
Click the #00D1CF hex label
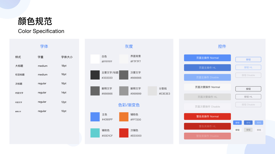click(x=107, y=136)
